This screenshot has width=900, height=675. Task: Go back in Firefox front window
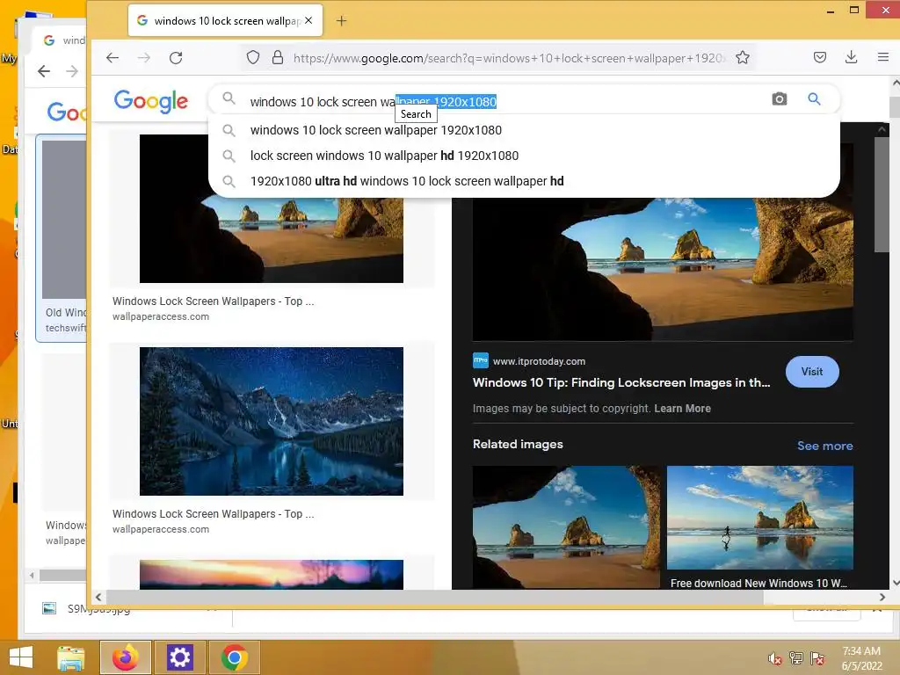click(x=112, y=57)
